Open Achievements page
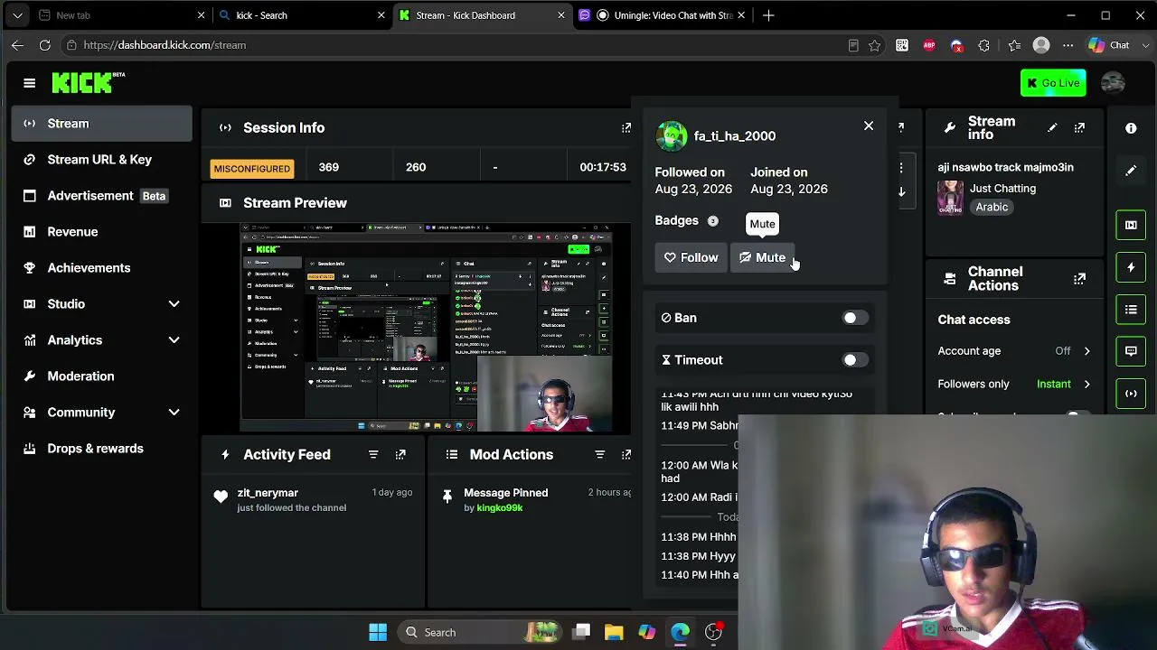The image size is (1157, 650). tap(102, 268)
